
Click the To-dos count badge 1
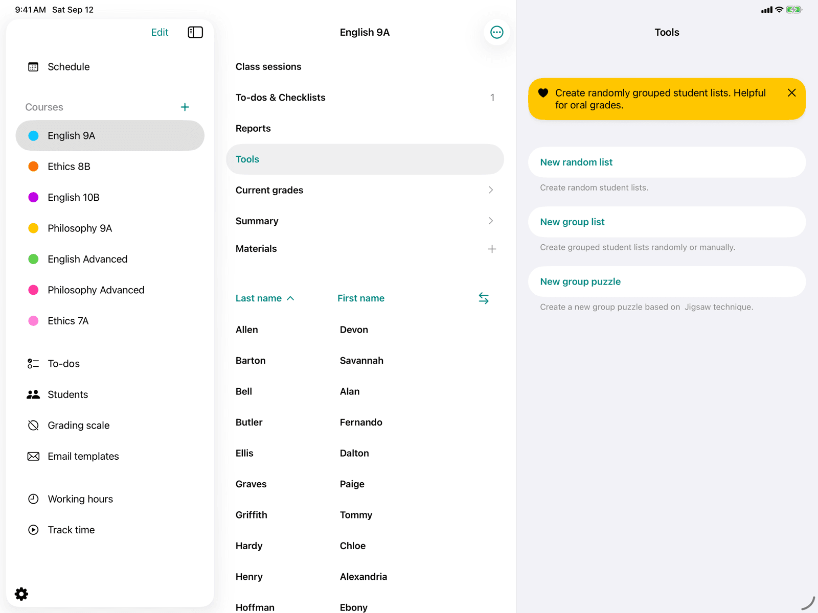click(492, 98)
